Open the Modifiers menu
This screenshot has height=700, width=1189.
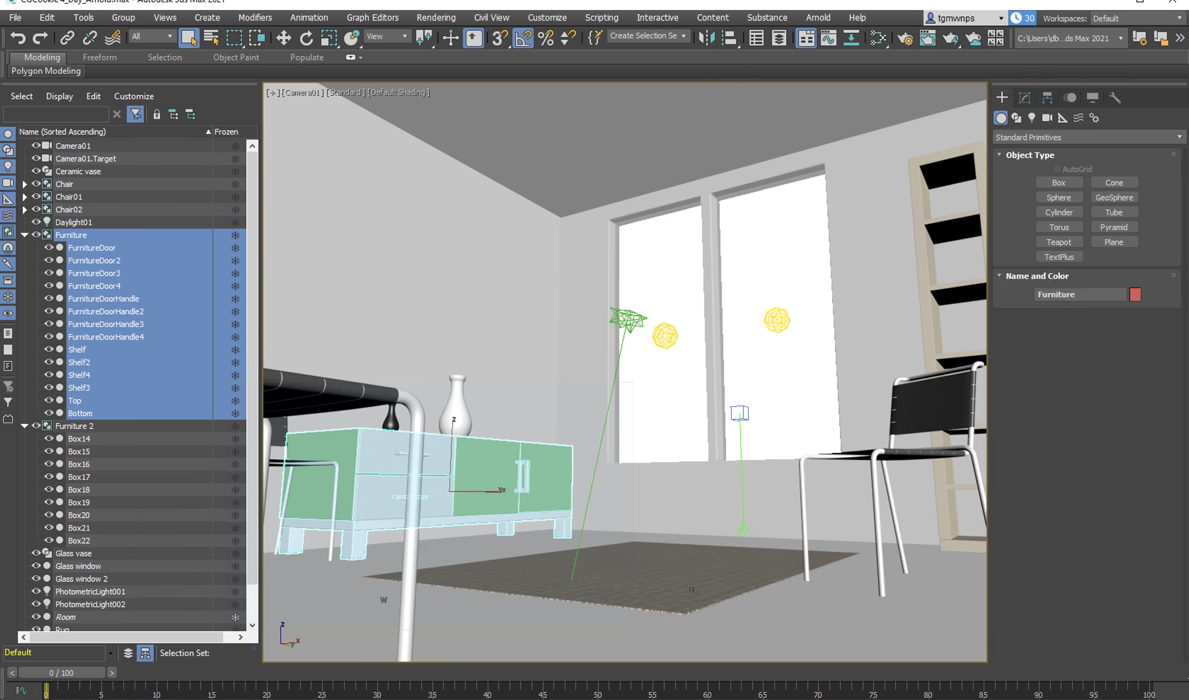pos(255,17)
